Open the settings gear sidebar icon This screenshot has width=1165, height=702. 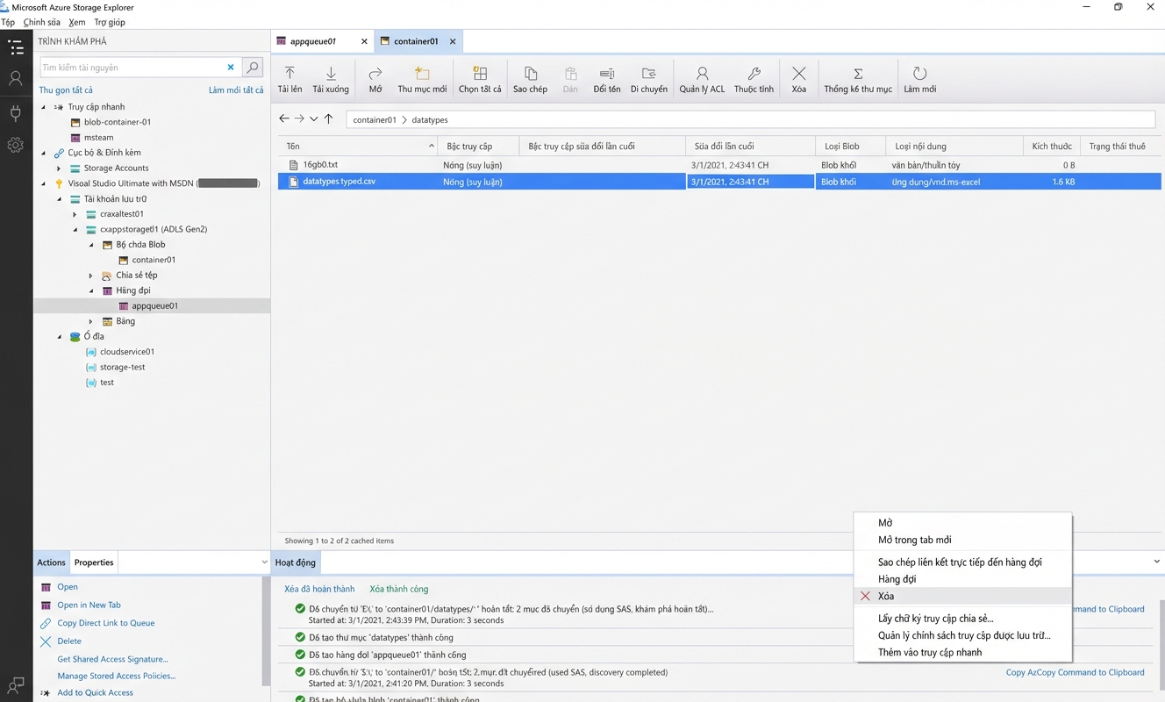16,146
